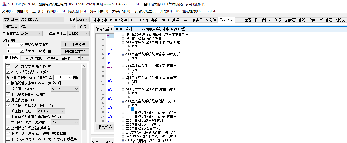
Task: Toggle 下次下载用户程序时擦除用户EEPROM区 checkbox
Action: pos(8,133)
